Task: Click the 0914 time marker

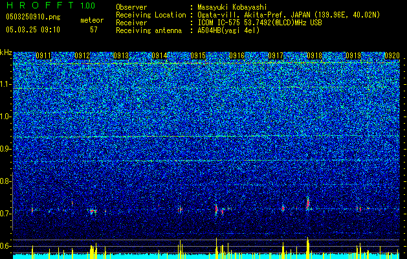Action: [159, 56]
